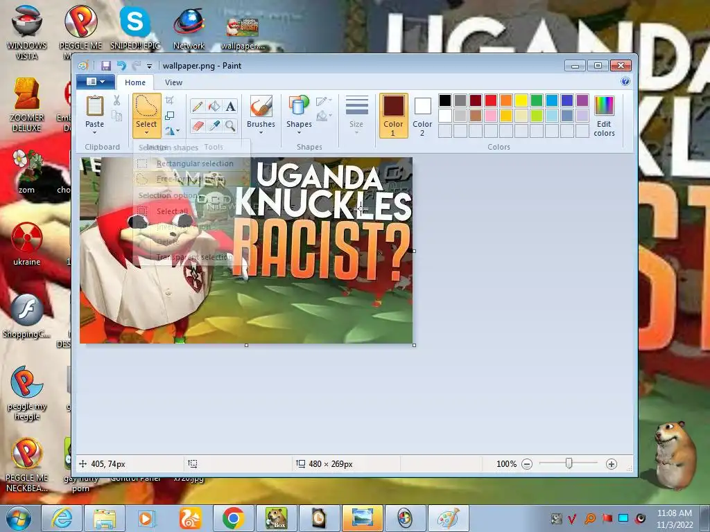Image resolution: width=710 pixels, height=532 pixels.
Task: Click the Save icon in Paint's title bar
Action: (106, 66)
